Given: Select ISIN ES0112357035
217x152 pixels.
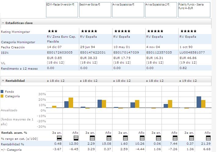Looking at the screenshot, I should (x=159, y=53).
